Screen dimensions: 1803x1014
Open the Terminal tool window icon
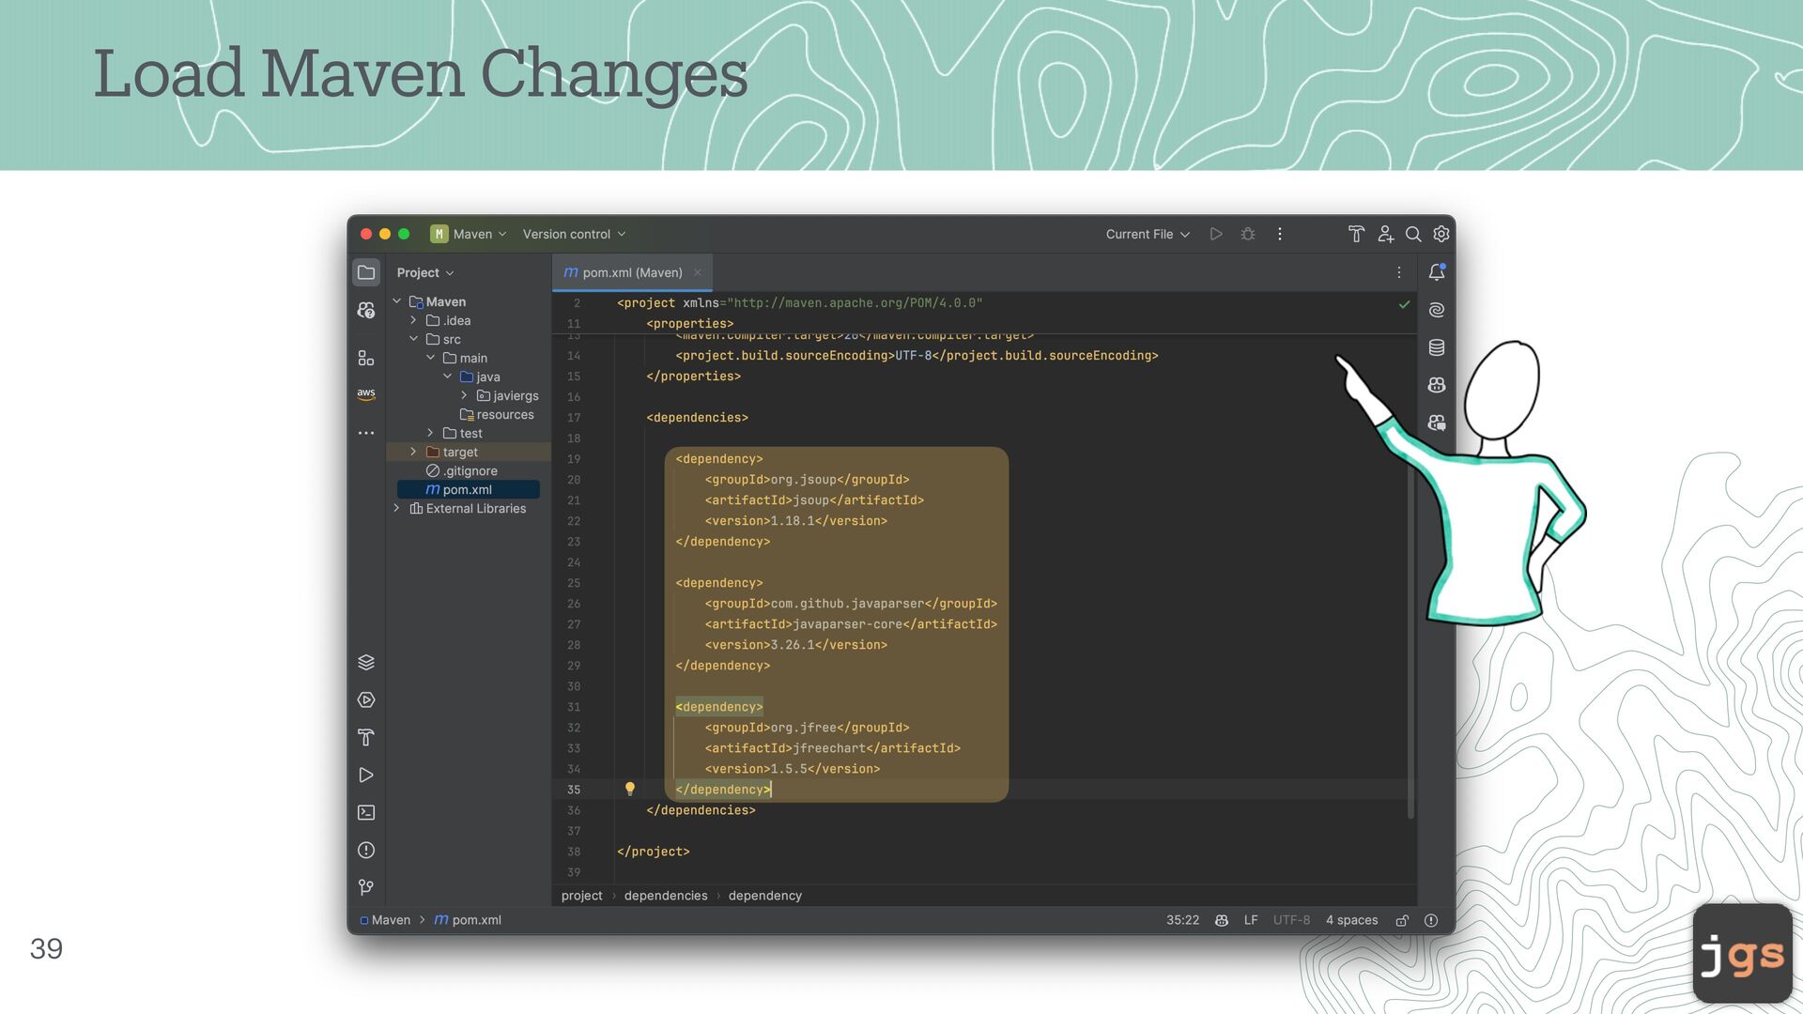point(366,812)
